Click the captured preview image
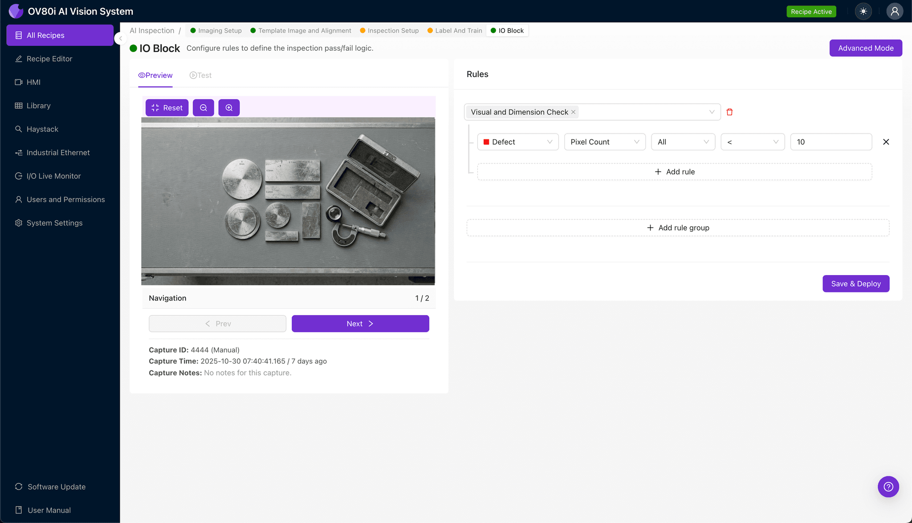 click(288, 201)
